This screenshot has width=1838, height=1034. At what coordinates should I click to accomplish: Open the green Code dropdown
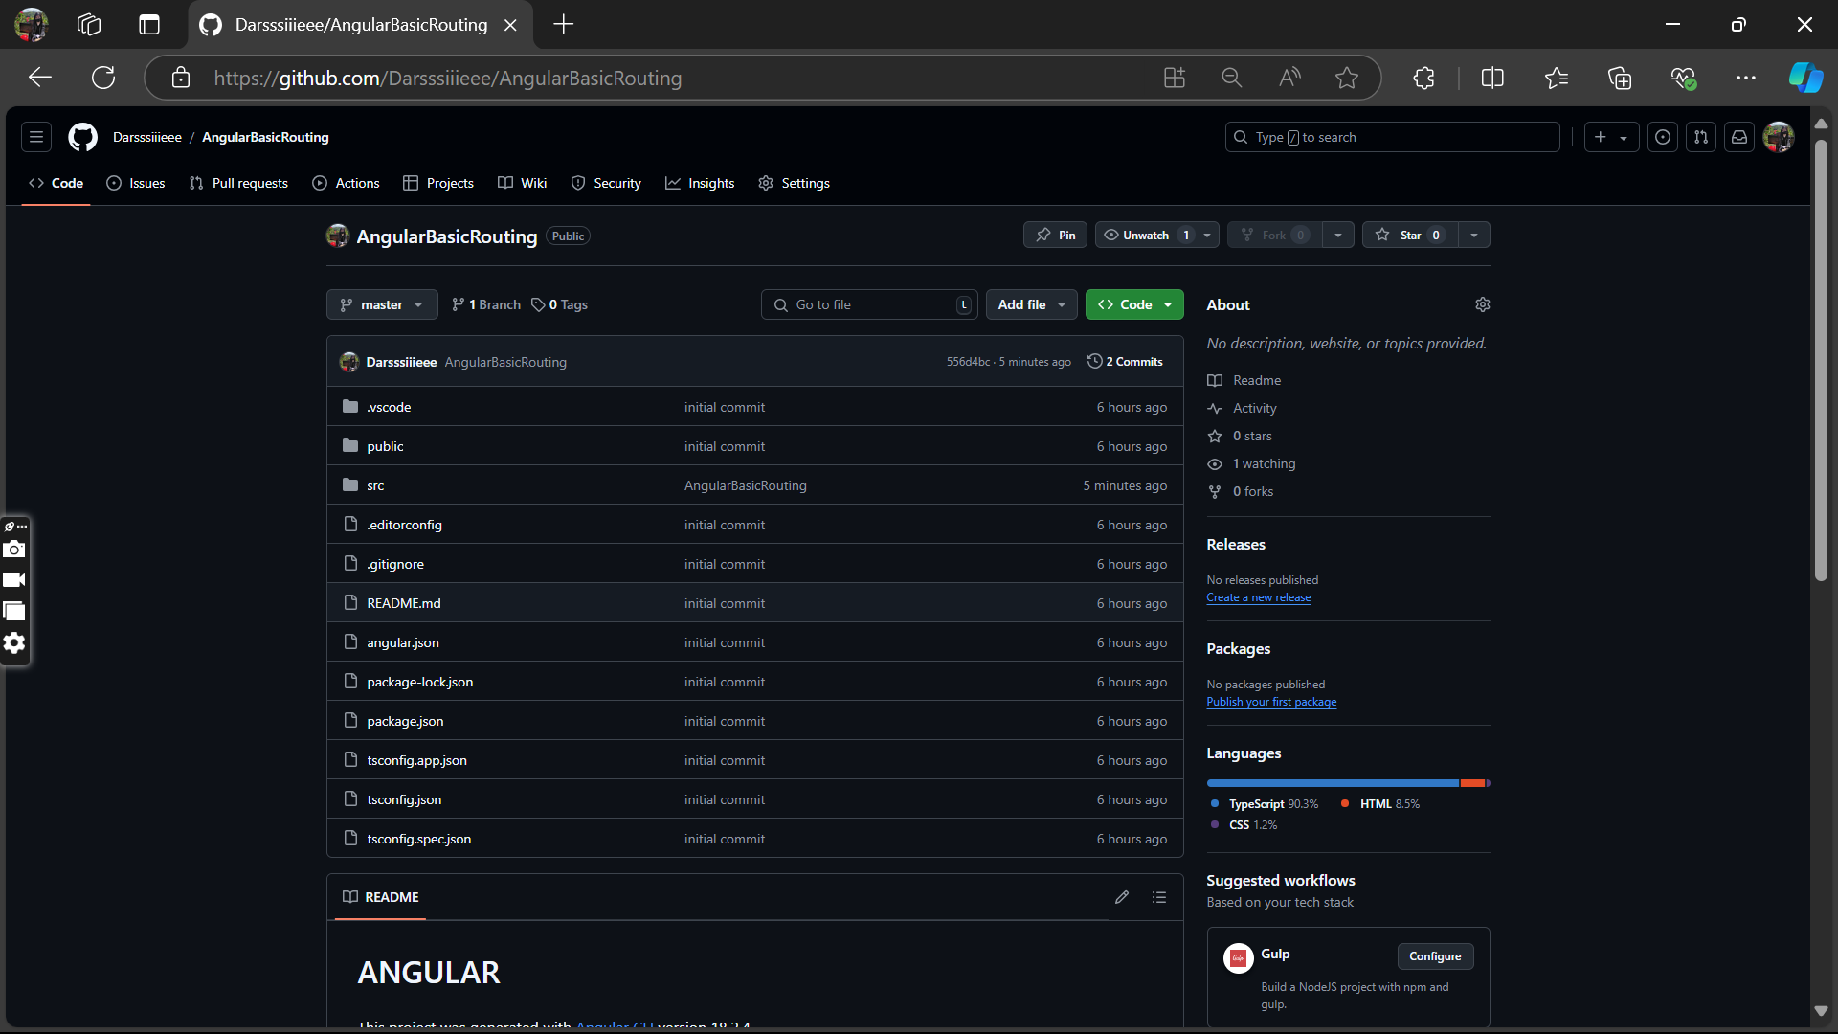coord(1134,304)
